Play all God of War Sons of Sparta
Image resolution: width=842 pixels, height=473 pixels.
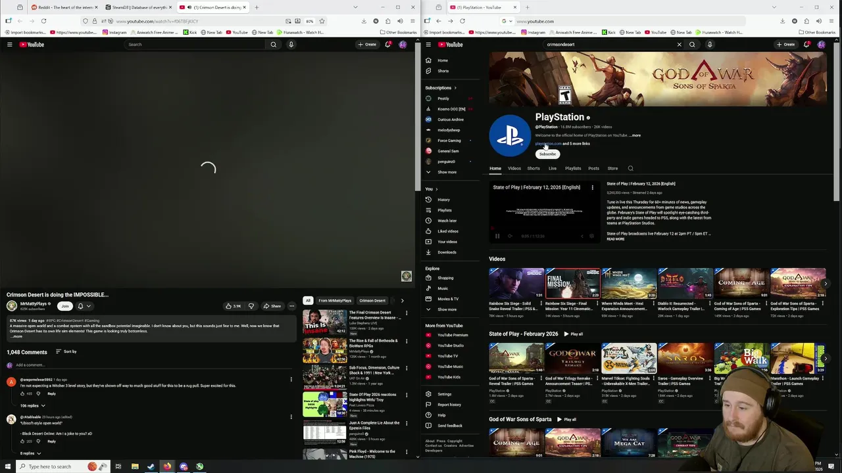566,420
